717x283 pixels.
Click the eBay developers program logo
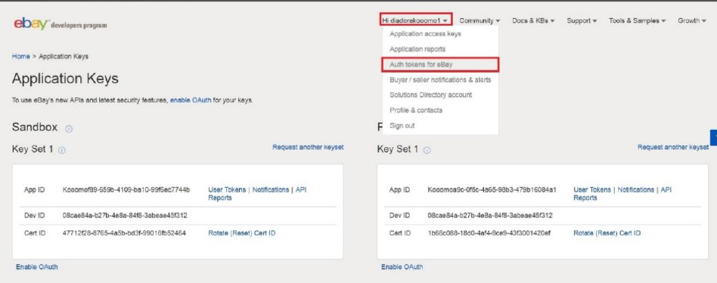[x=61, y=23]
